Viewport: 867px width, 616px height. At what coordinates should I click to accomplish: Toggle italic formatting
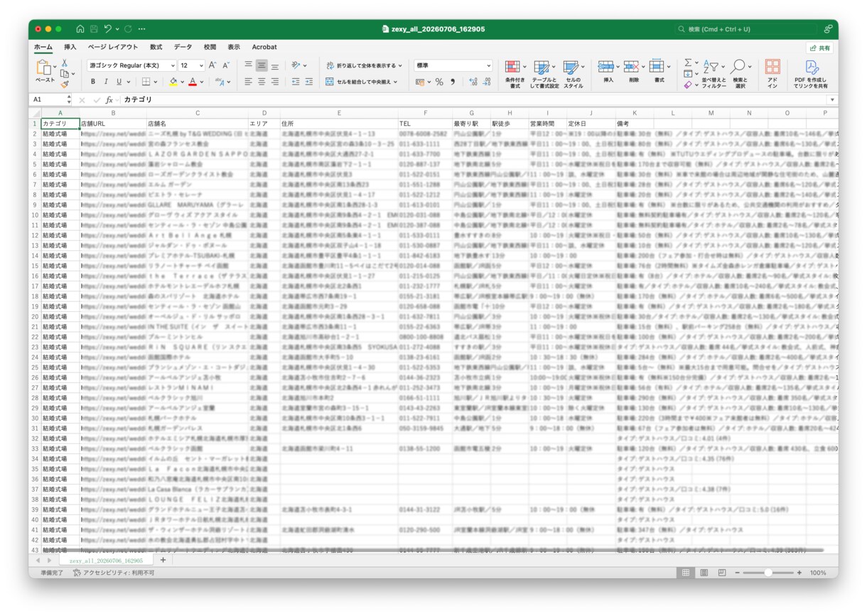pos(106,82)
